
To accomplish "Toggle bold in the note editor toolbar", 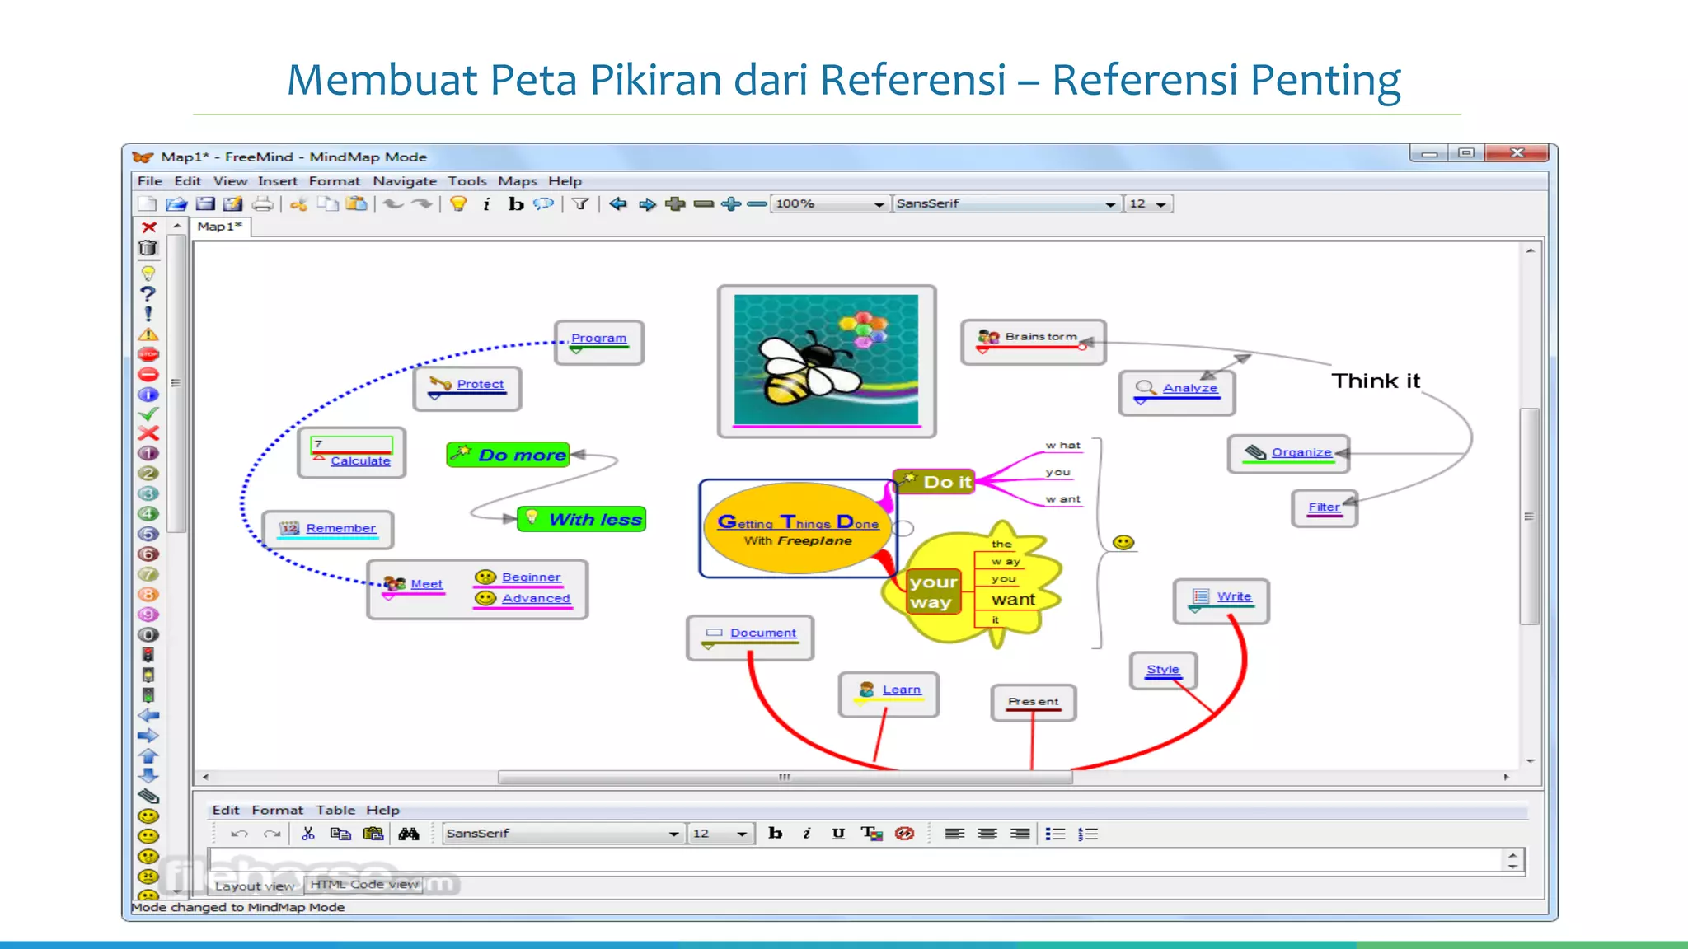I will click(x=775, y=834).
